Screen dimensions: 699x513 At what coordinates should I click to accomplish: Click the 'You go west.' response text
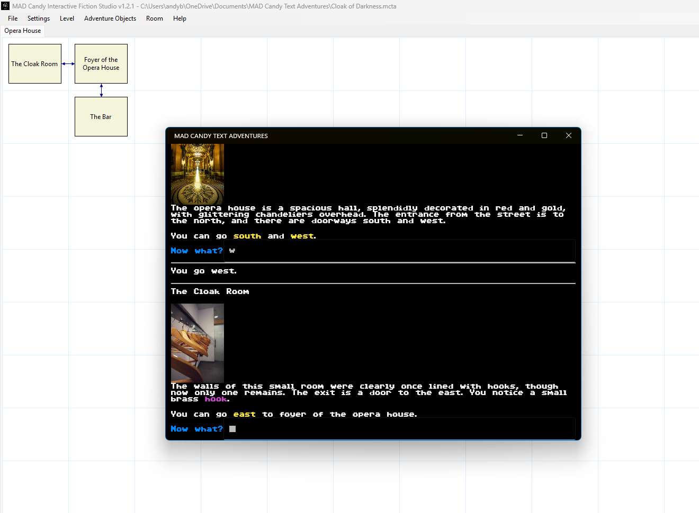click(x=204, y=271)
